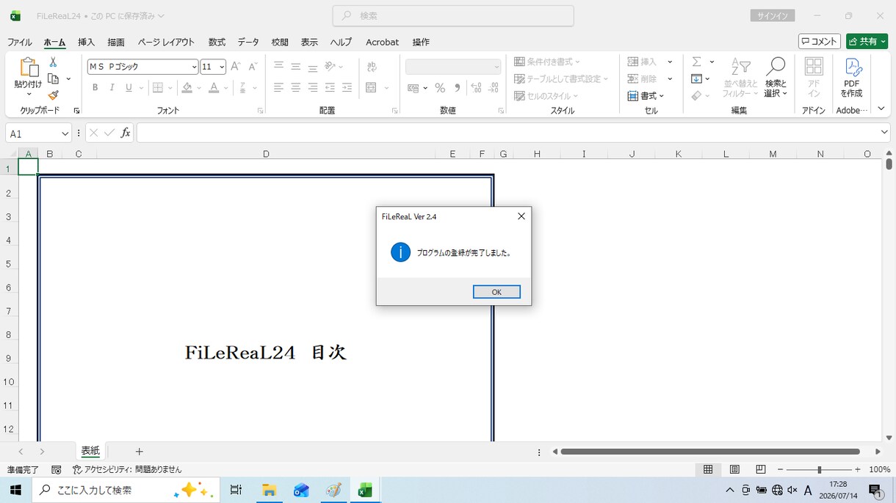896x503 pixels.
Task: Click the percent style icon
Action: [x=440, y=88]
